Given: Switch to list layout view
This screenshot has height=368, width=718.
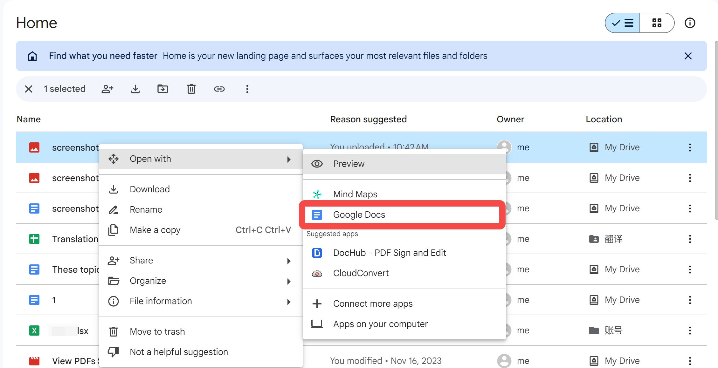Looking at the screenshot, I should pyautogui.click(x=623, y=23).
